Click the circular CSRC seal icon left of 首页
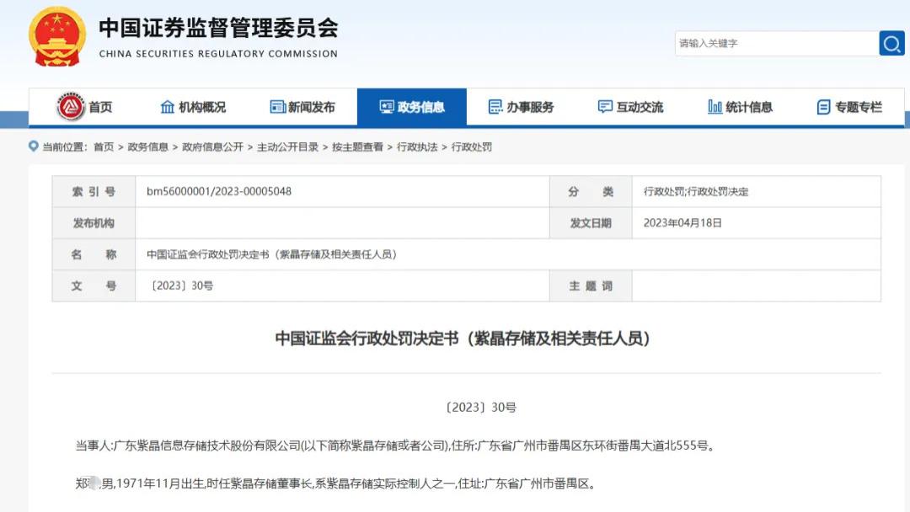This screenshot has width=910, height=512. [69, 107]
